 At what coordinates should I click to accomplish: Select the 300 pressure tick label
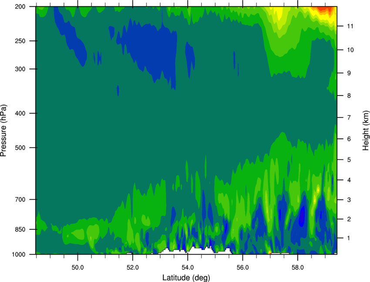(x=20, y=69)
